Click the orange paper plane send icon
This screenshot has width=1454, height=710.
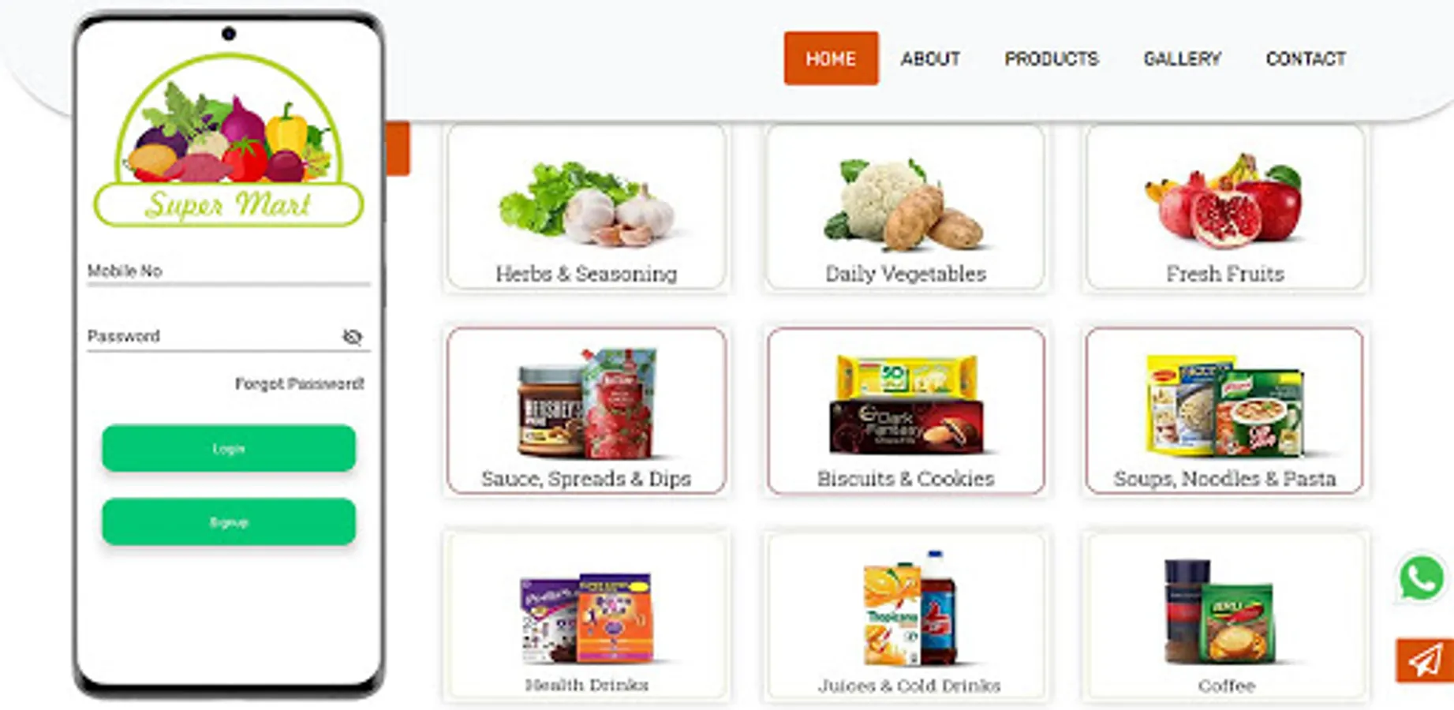(1425, 660)
